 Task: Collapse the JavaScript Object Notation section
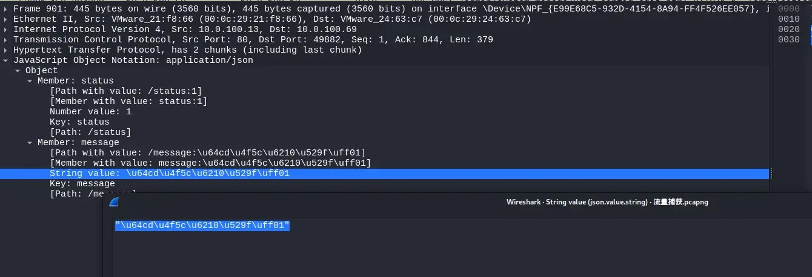(x=6, y=60)
